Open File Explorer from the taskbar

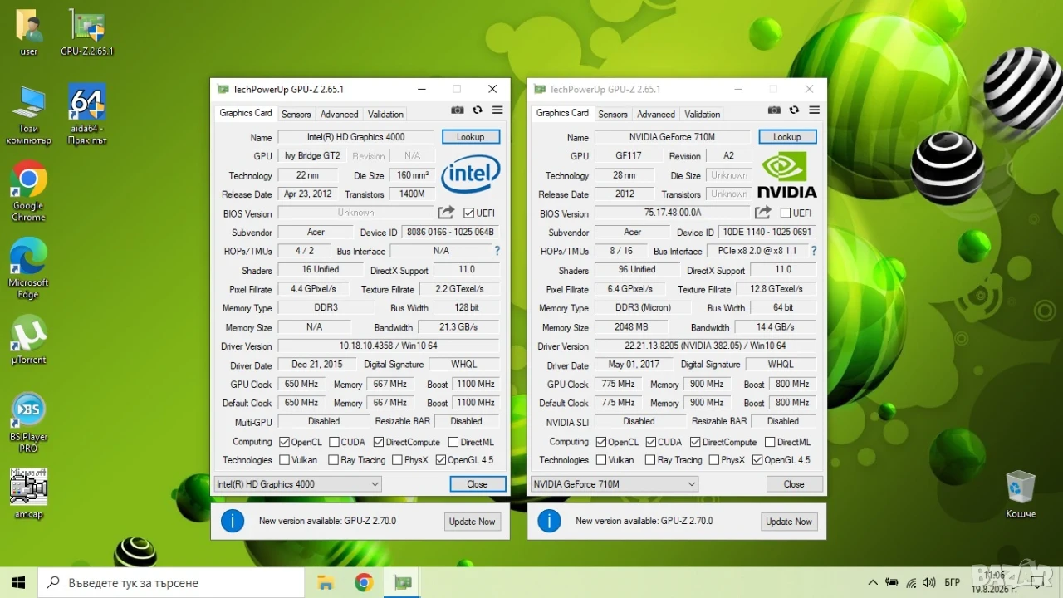coord(326,582)
